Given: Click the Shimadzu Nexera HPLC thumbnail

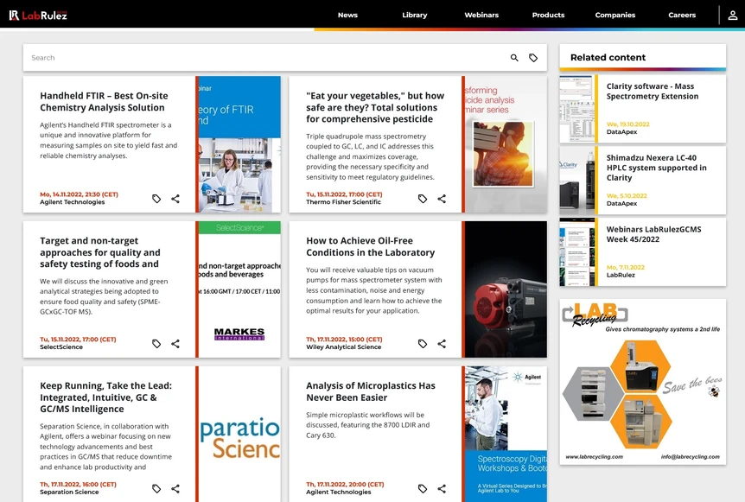Looking at the screenshot, I should click(x=576, y=181).
